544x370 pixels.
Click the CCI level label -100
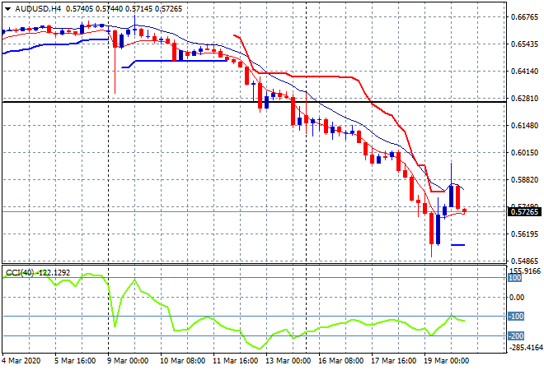point(515,317)
